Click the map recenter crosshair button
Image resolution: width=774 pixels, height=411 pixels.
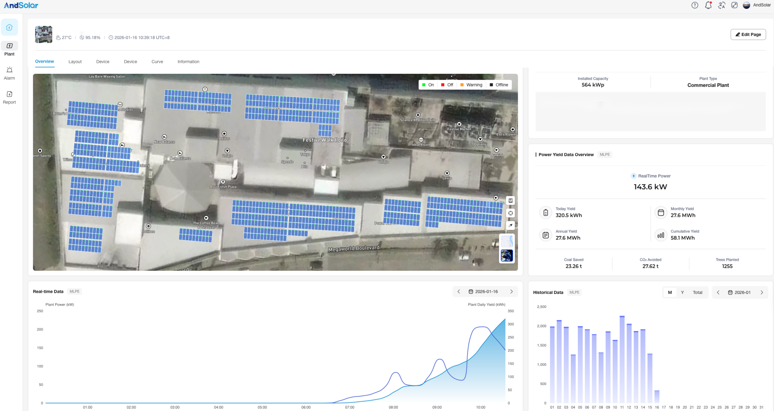coord(510,213)
